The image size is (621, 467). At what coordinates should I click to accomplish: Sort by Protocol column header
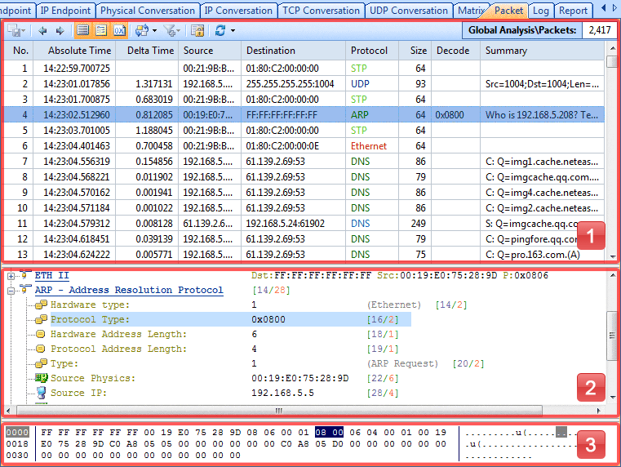(372, 51)
